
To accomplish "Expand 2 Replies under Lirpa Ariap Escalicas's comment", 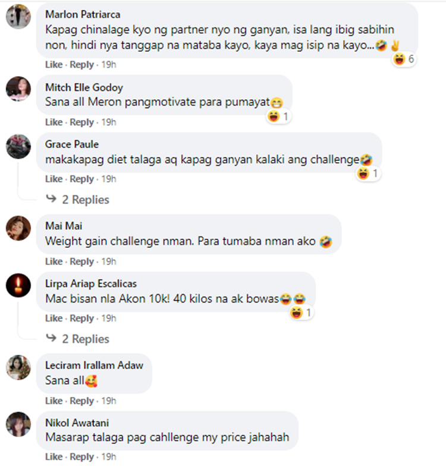I will tap(86, 339).
